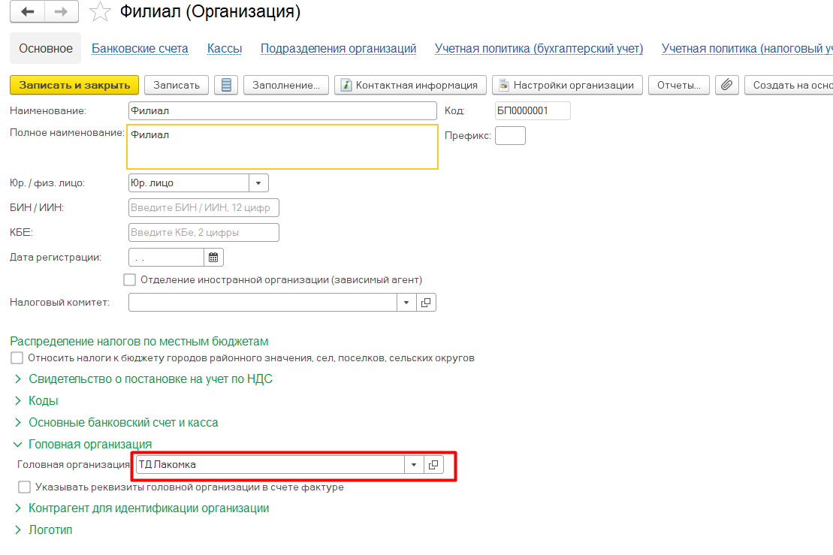833x555 pixels.
Task: Add form to favorites with star icon
Action: 98,12
